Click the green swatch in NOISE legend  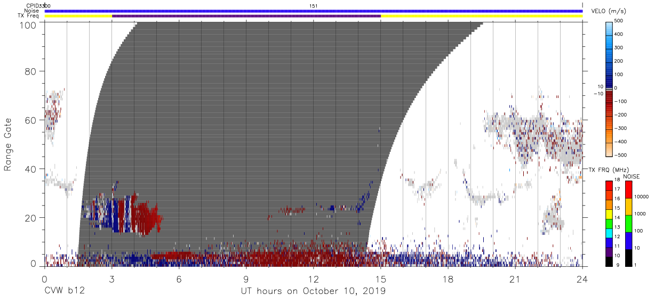(x=628, y=223)
